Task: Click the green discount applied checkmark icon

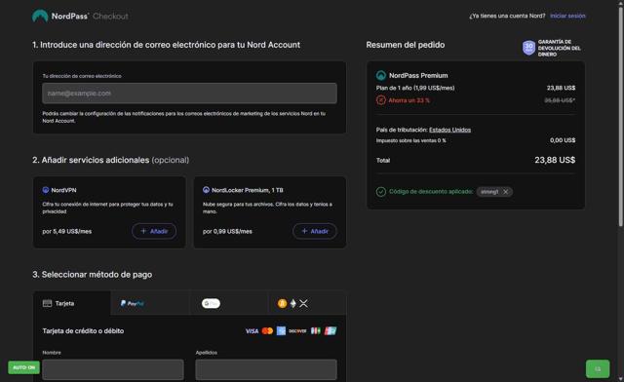Action: 381,192
